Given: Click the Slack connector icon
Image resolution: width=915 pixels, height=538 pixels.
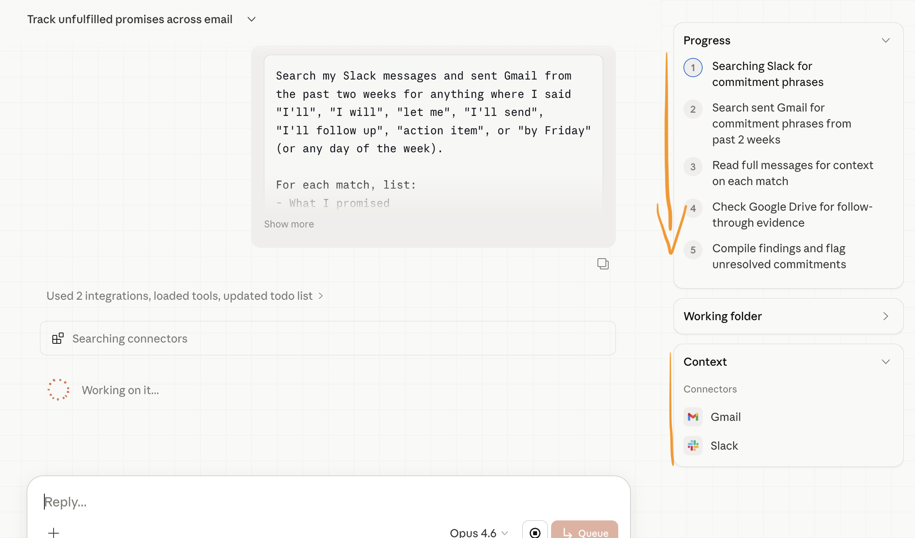Looking at the screenshot, I should click(693, 446).
